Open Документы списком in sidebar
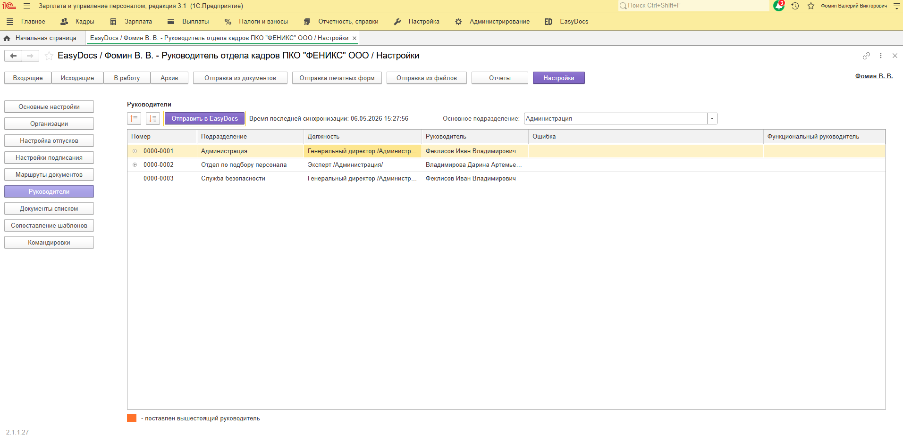Viewport: 903px width, 443px height. coord(49,209)
